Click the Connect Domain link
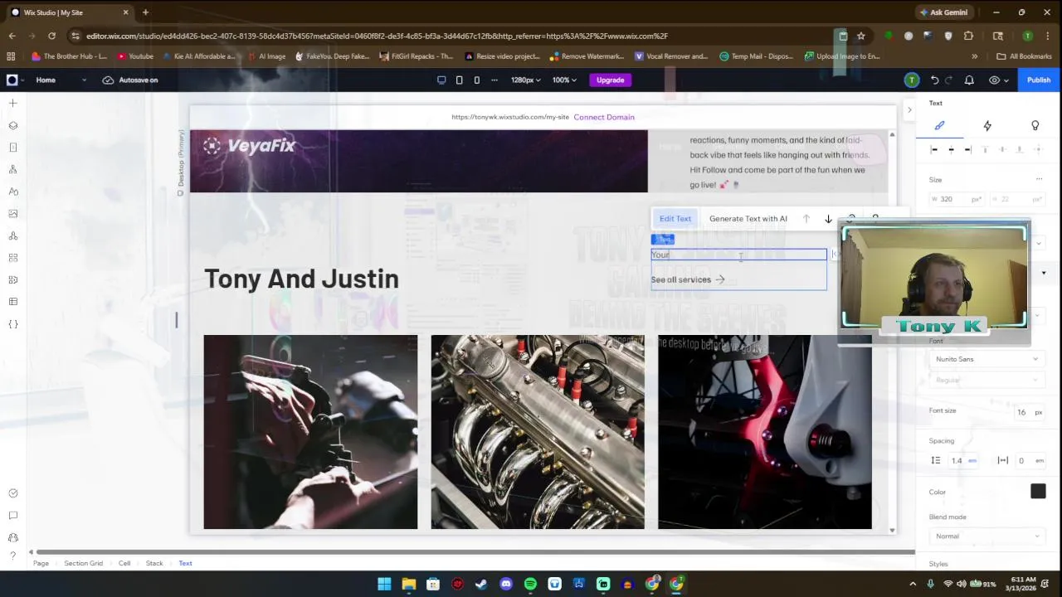This screenshot has width=1062, height=597. pos(604,117)
